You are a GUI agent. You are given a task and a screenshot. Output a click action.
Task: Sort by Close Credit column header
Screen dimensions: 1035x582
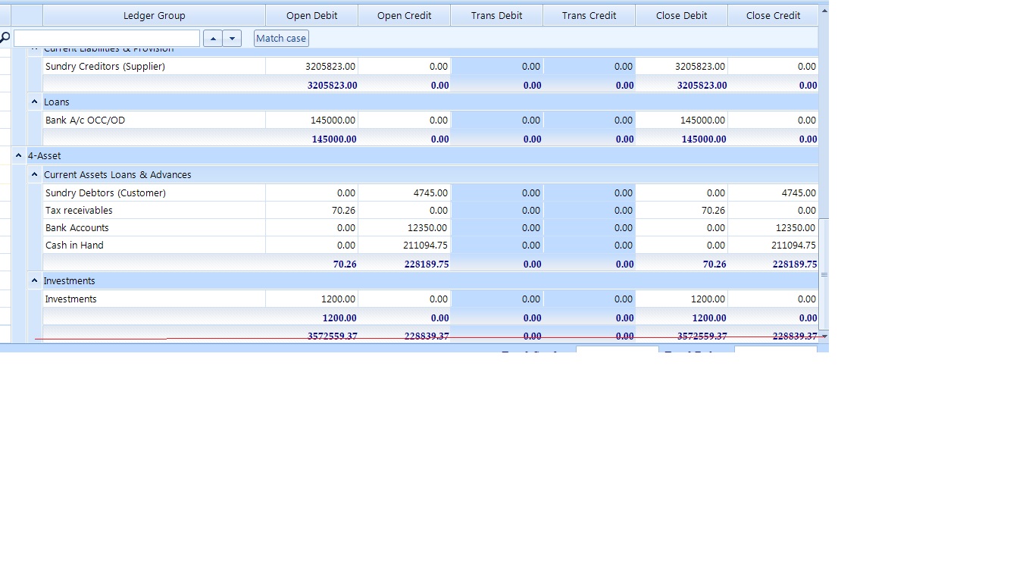[x=773, y=15]
